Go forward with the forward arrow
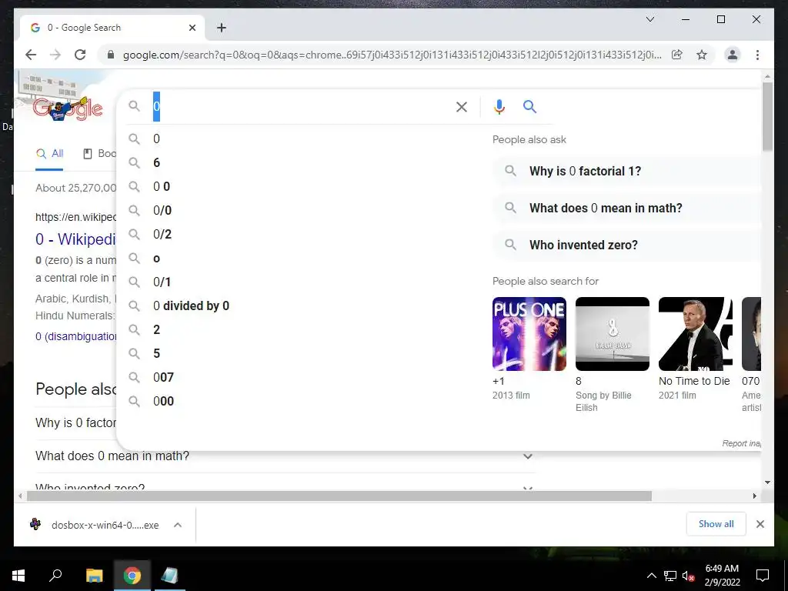788x591 pixels. (55, 55)
